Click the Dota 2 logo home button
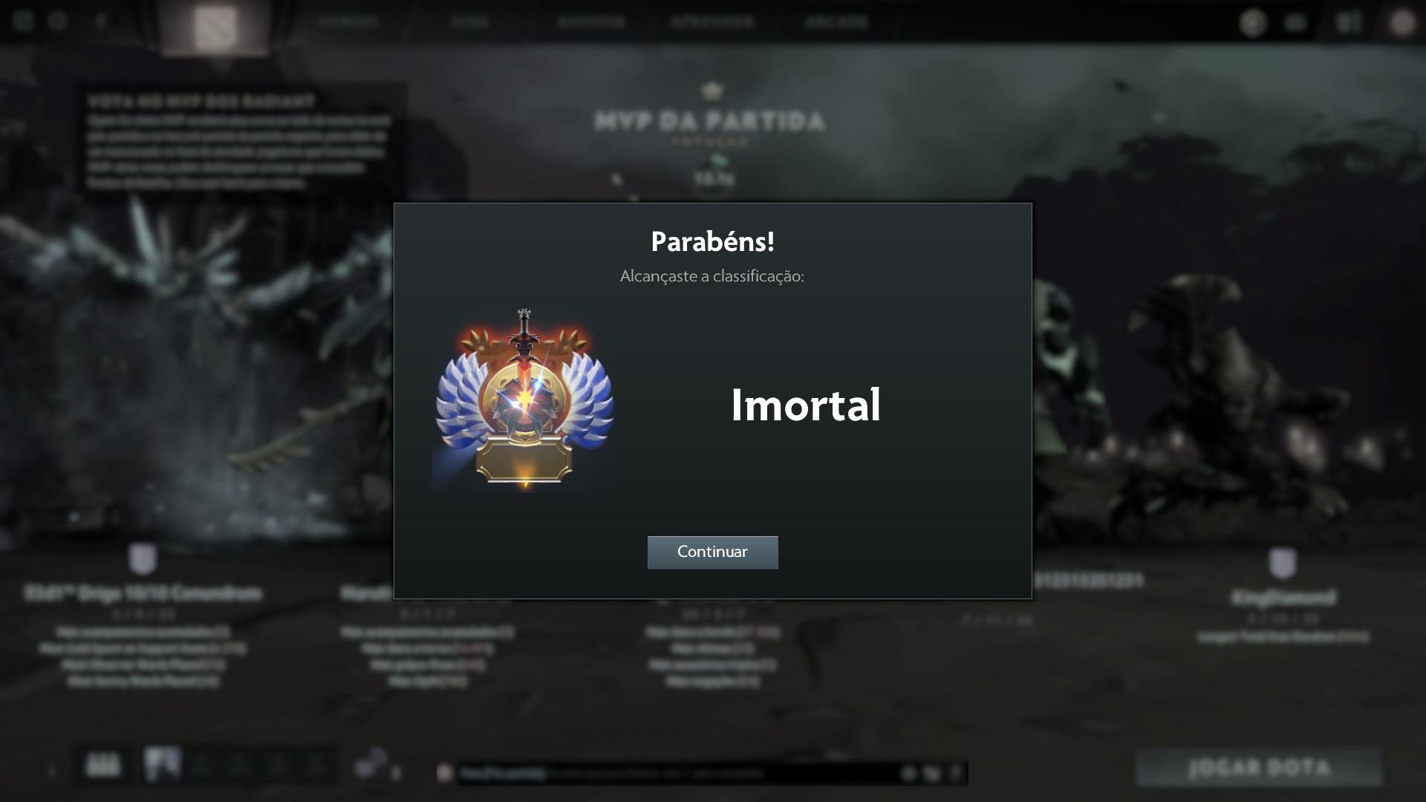The height and width of the screenshot is (802, 1426). pyautogui.click(x=215, y=27)
